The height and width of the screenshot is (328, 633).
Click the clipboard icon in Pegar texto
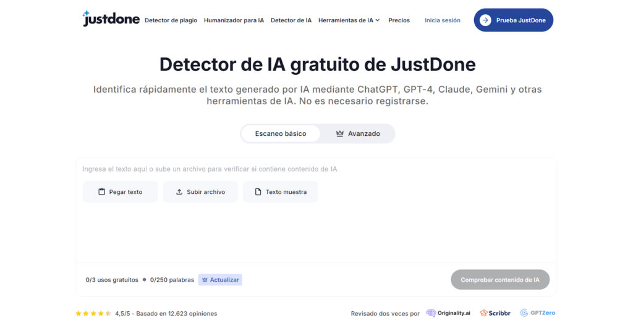tap(102, 191)
